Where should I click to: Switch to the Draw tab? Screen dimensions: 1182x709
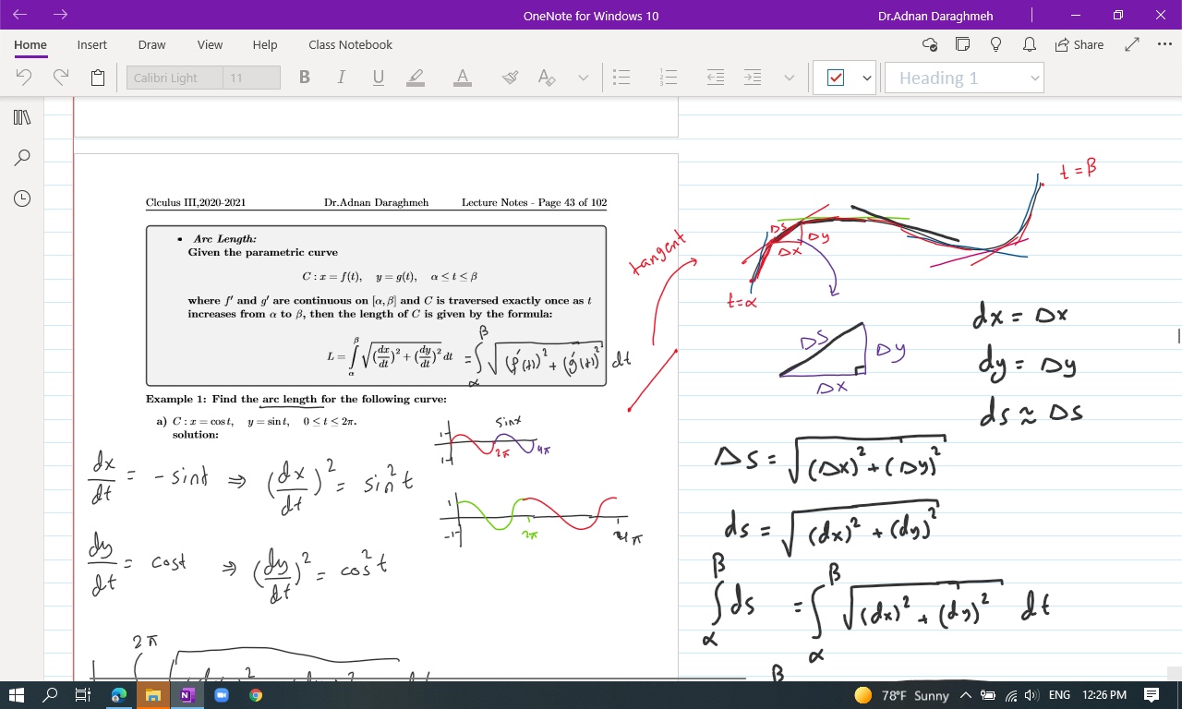point(151,44)
